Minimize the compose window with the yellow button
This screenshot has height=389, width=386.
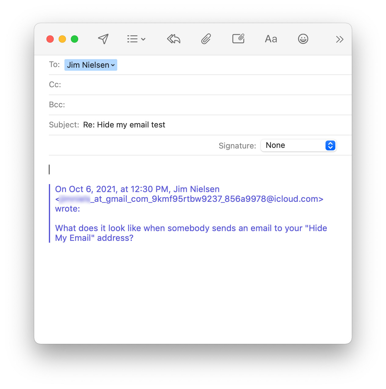[x=62, y=39]
